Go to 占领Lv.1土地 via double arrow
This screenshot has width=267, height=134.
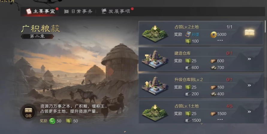(x=249, y=112)
